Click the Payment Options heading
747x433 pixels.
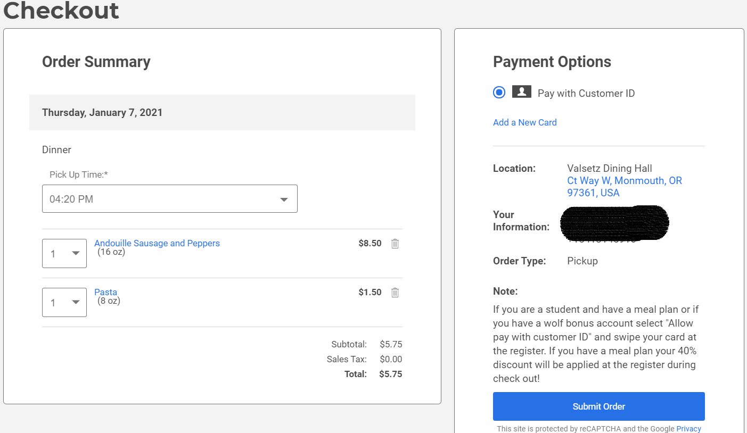tap(552, 62)
